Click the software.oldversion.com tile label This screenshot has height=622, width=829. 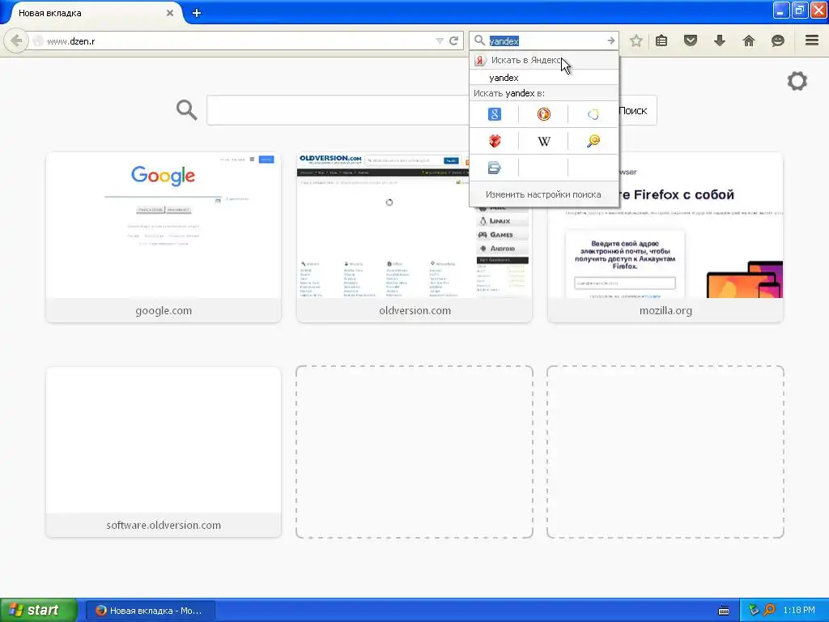[x=164, y=525]
